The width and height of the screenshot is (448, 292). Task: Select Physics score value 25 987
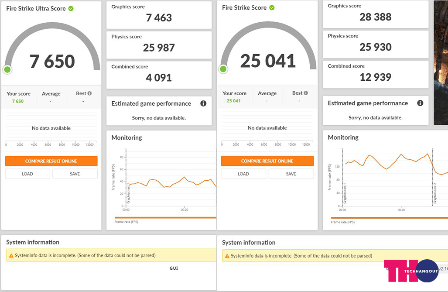[159, 48]
